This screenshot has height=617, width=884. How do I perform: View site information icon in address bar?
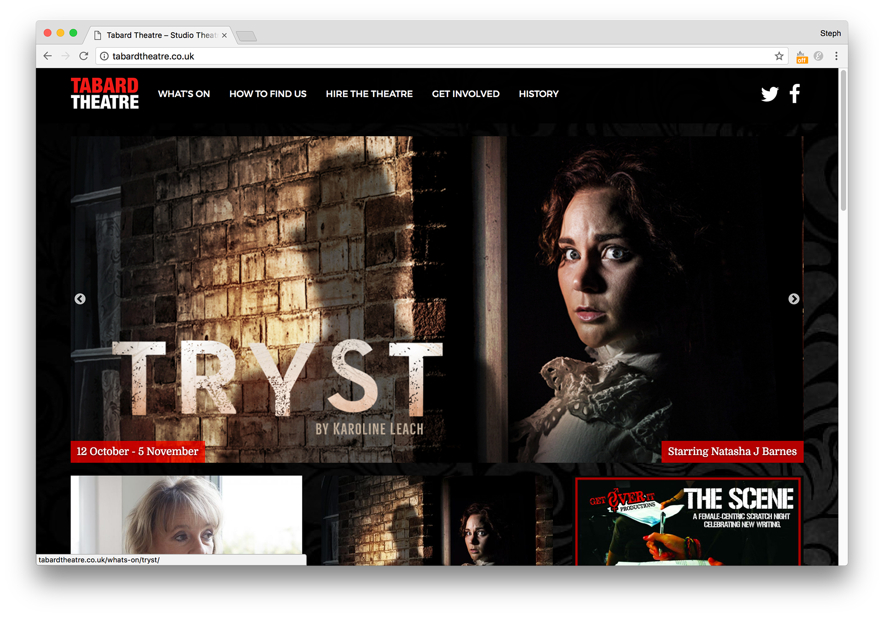point(105,56)
